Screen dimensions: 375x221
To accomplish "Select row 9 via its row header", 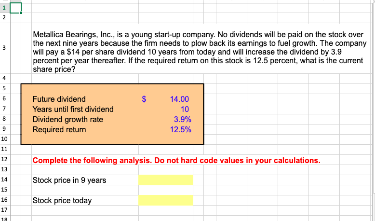I will pos(4,129).
